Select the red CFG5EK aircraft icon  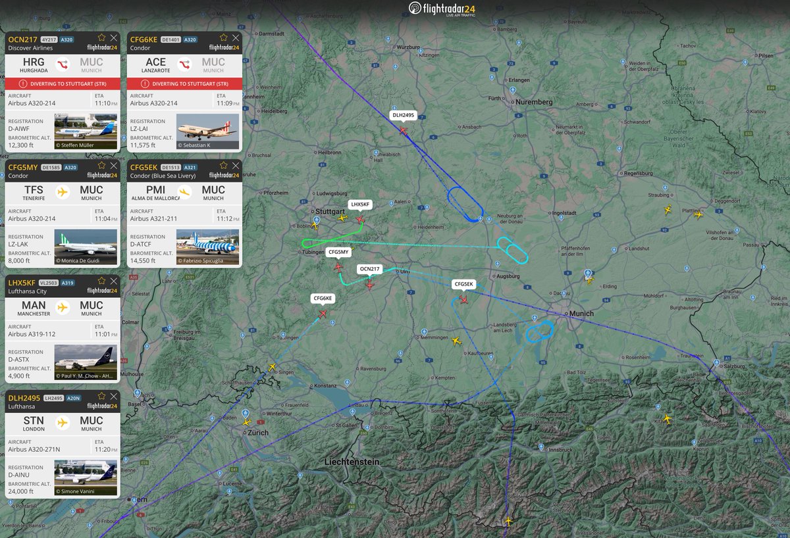(x=463, y=300)
